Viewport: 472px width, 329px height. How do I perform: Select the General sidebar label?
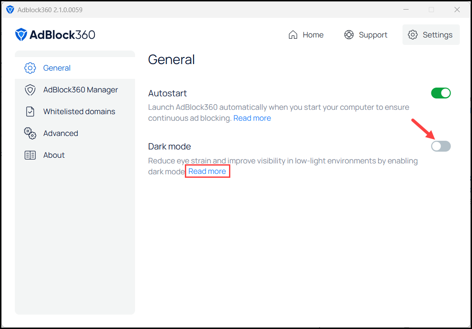coord(57,68)
